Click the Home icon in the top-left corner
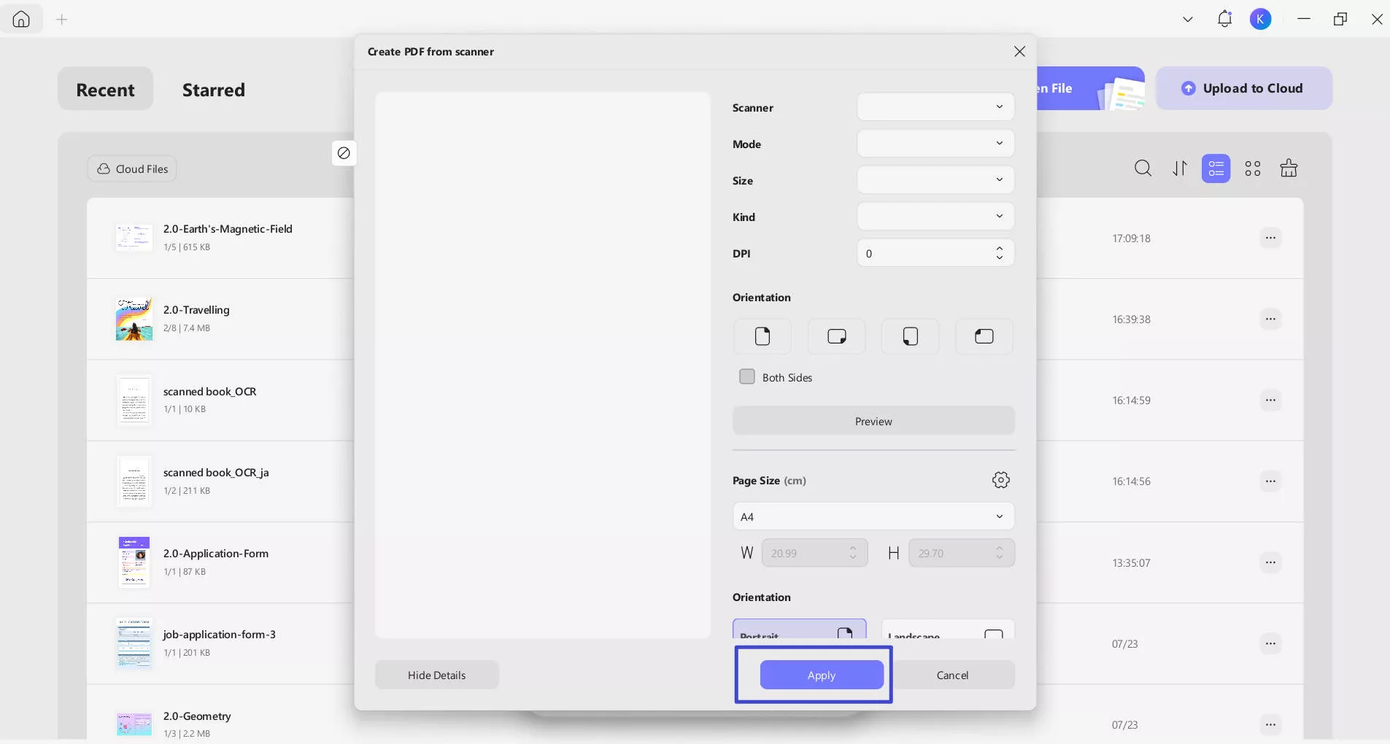 click(20, 19)
